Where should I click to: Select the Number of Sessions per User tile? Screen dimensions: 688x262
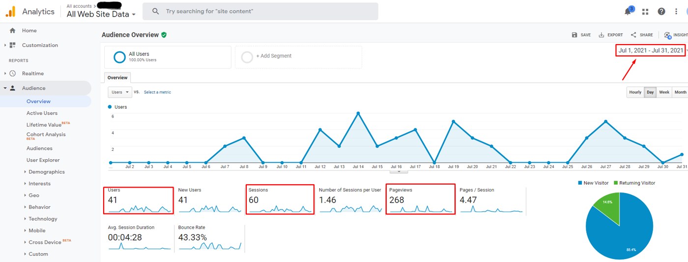click(350, 200)
